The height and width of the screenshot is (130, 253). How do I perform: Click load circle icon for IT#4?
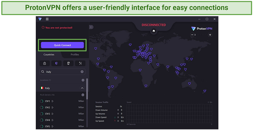[41, 120]
